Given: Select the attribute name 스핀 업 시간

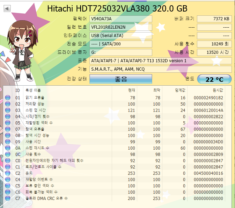Looking at the screenshot, I should (36, 110).
